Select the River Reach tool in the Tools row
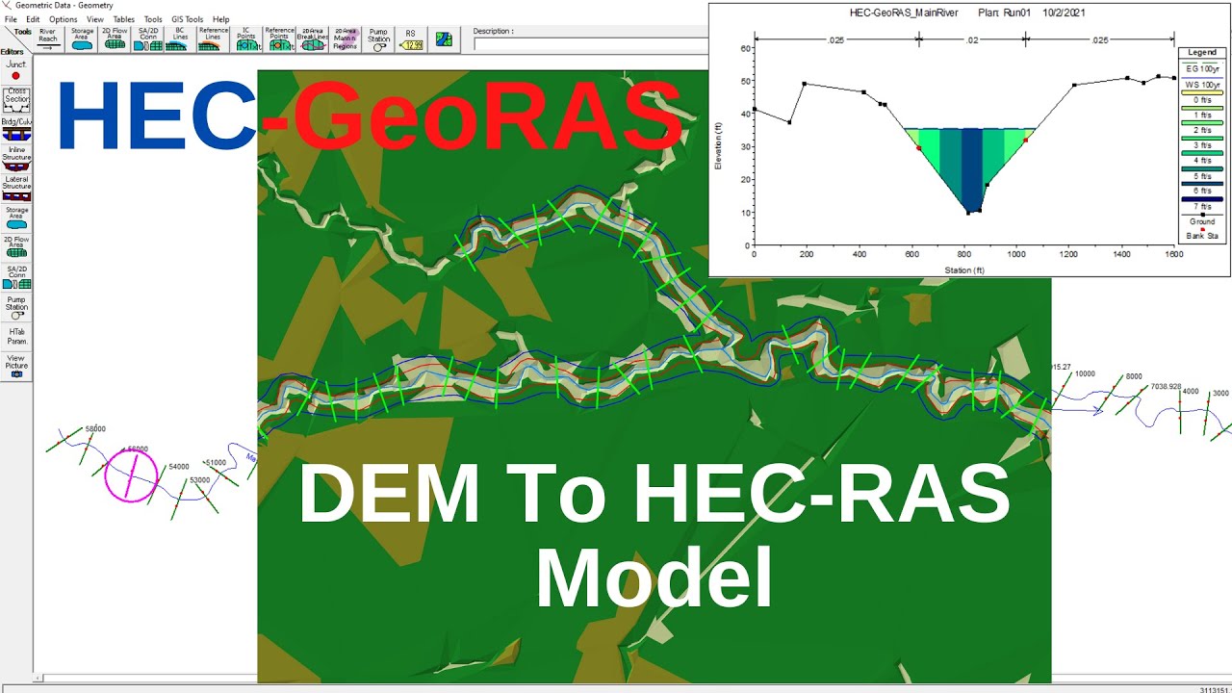The width and height of the screenshot is (1232, 693). [48, 39]
